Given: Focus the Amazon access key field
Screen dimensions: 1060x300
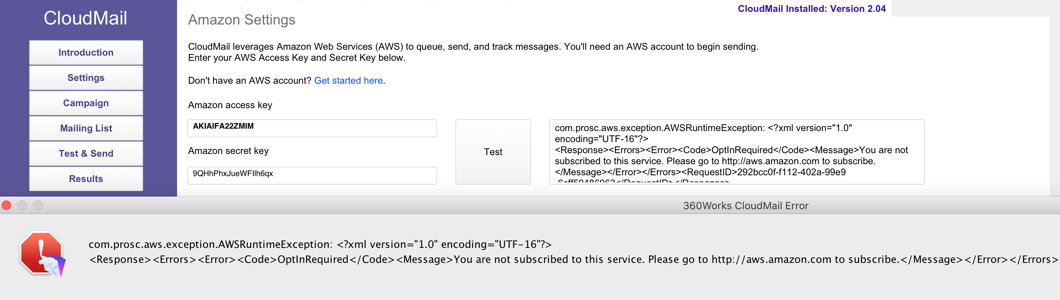Looking at the screenshot, I should [x=312, y=128].
